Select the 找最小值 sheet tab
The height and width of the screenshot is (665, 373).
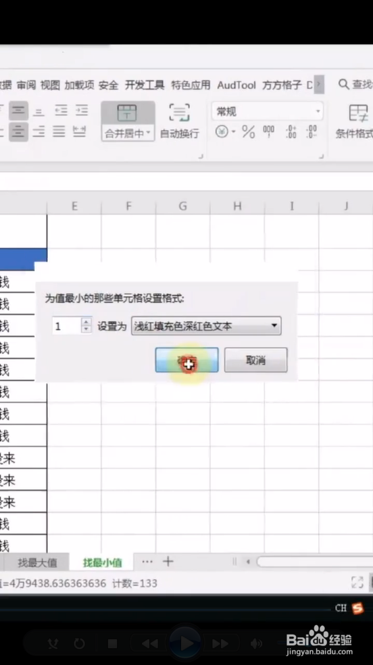pos(103,563)
